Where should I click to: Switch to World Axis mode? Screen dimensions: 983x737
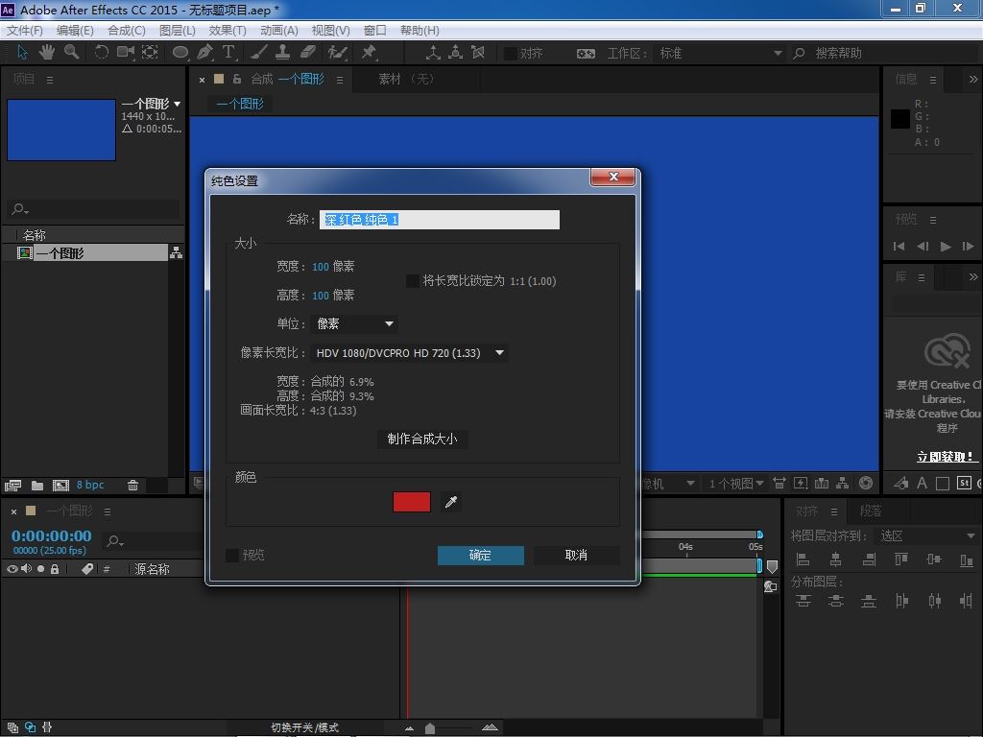pyautogui.click(x=455, y=53)
